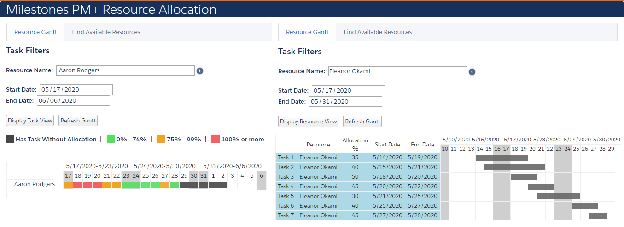Click 5/17/2020-5/23/2020 week header in left Gantt
Screen dimensions: 624x227
[97, 166]
